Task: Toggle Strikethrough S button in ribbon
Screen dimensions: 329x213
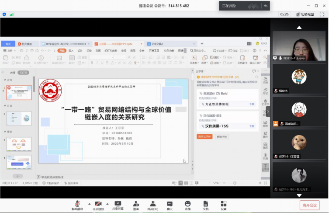Action: tap(107, 63)
